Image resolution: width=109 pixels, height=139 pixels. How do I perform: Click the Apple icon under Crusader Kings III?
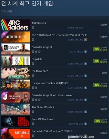pos(36,52)
